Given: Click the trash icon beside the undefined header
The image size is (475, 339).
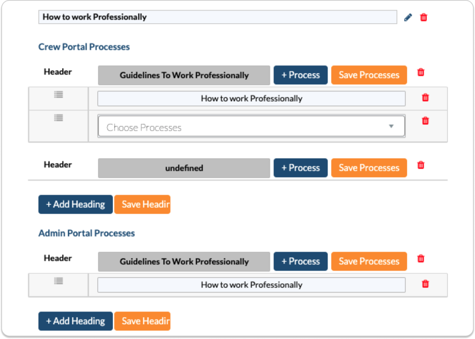Looking at the screenshot, I should pos(420,165).
